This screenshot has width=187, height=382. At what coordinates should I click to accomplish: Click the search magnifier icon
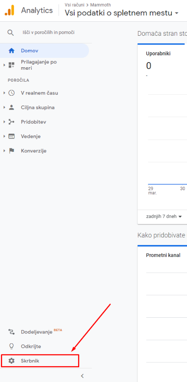[11, 32]
